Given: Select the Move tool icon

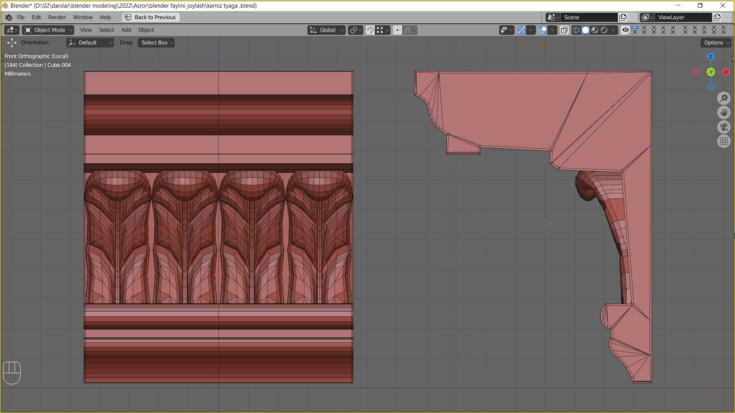Looking at the screenshot, I should (x=11, y=42).
